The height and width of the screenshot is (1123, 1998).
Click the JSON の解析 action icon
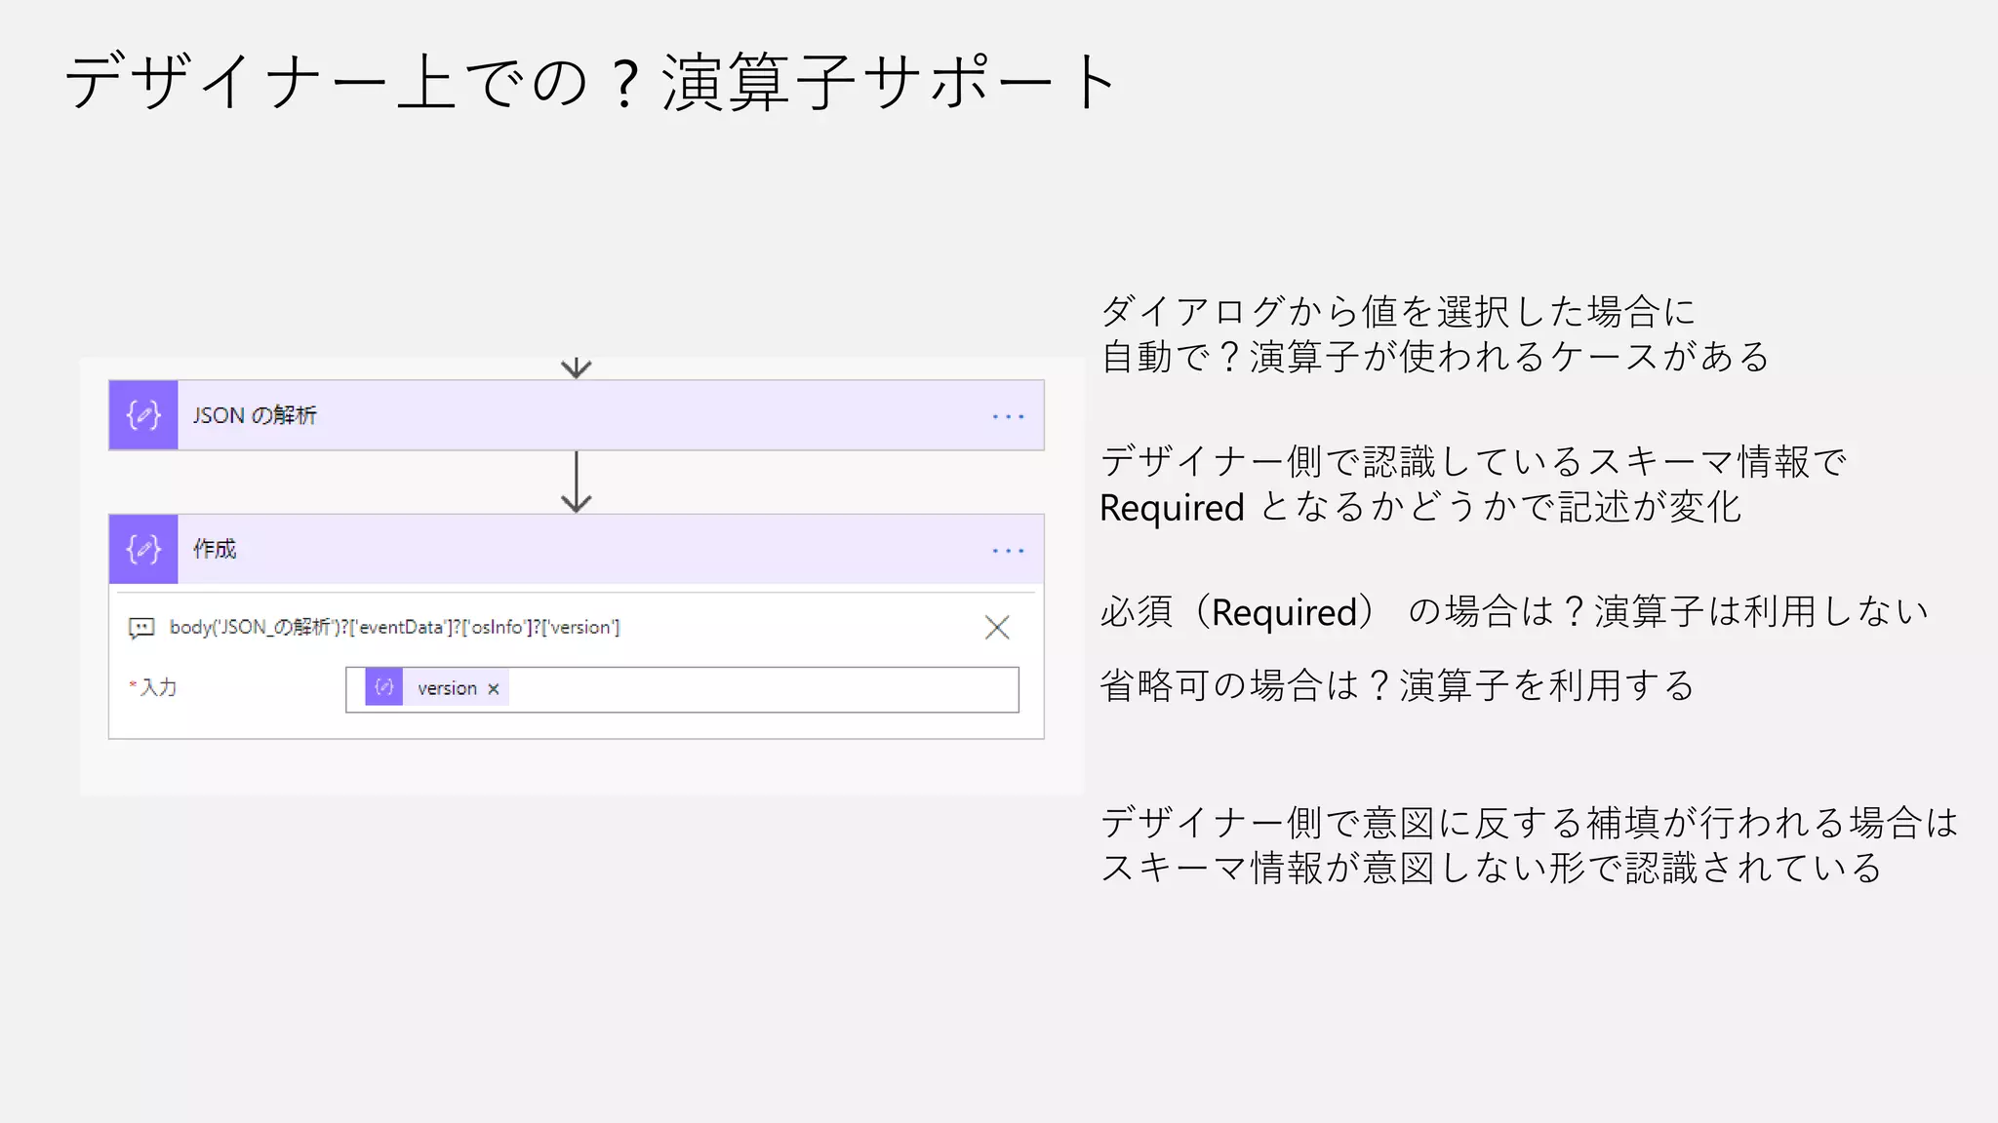pos(143,415)
